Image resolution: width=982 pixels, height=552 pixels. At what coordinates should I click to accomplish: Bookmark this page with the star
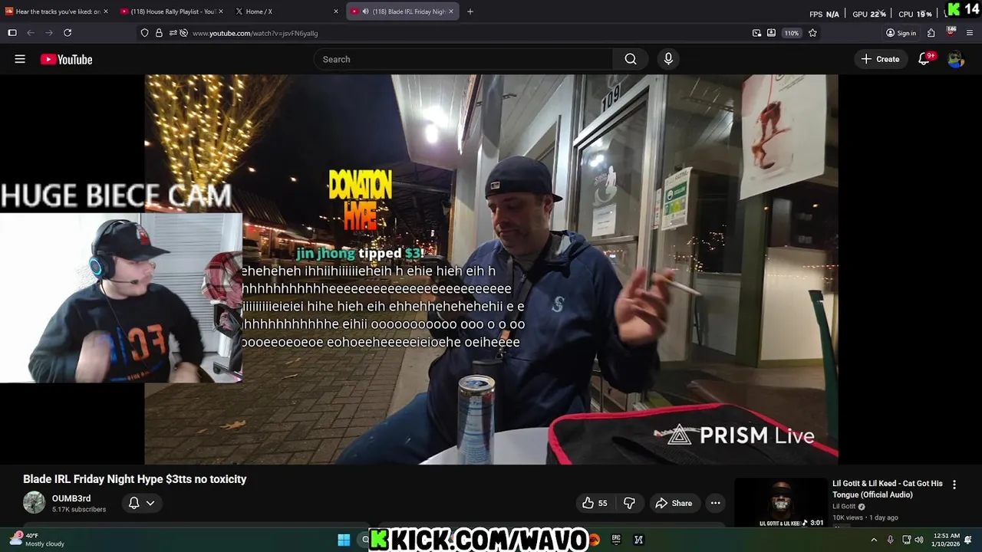(x=812, y=33)
